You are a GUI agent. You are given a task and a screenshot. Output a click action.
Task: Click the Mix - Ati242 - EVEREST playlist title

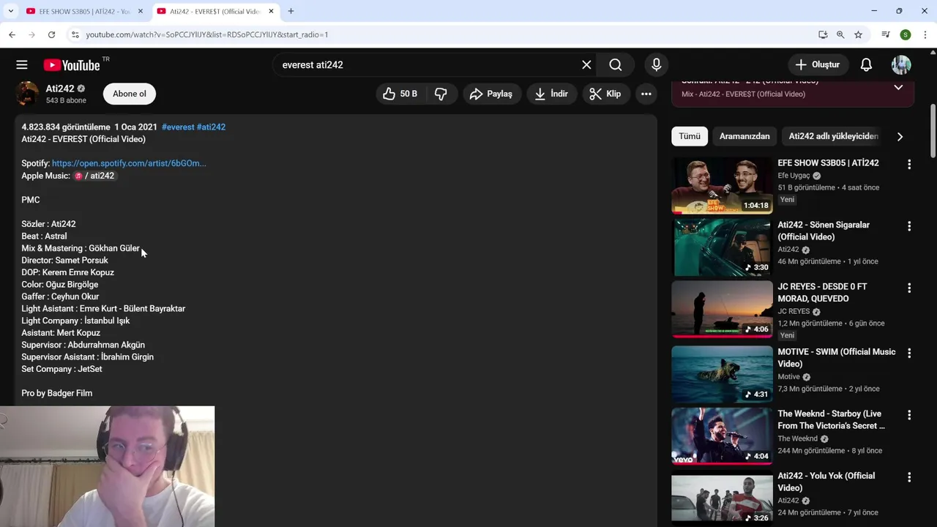pos(743,94)
